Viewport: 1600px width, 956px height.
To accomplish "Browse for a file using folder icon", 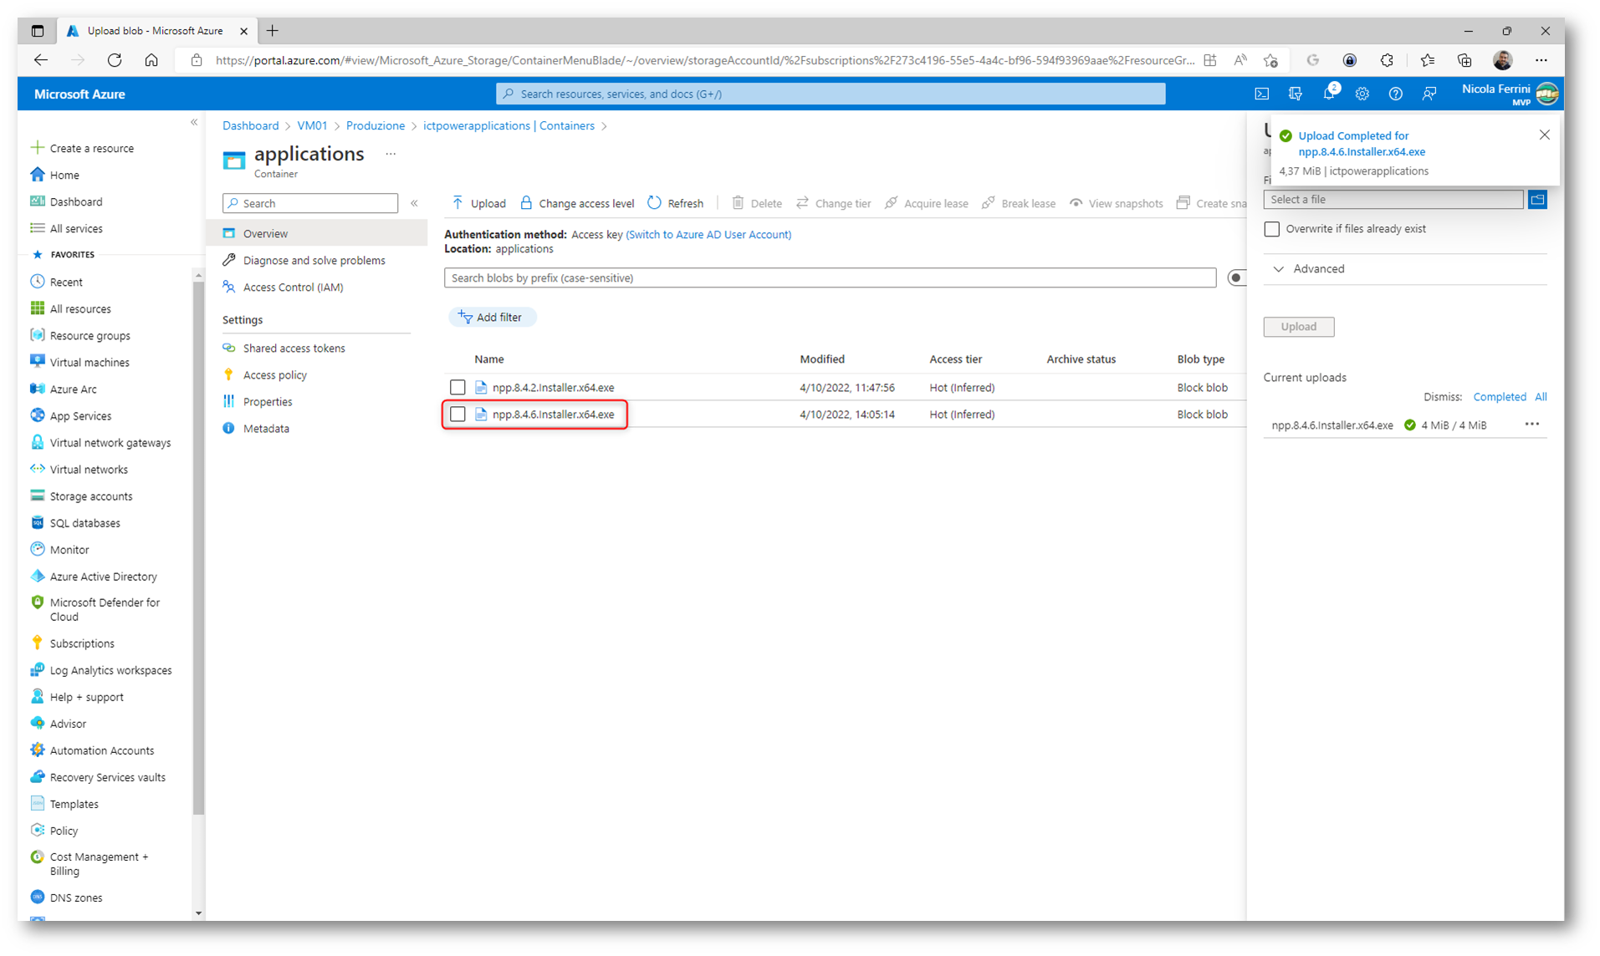I will pyautogui.click(x=1537, y=200).
